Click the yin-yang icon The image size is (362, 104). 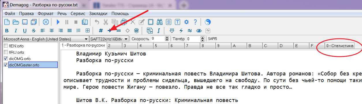pyautogui.click(x=208, y=22)
